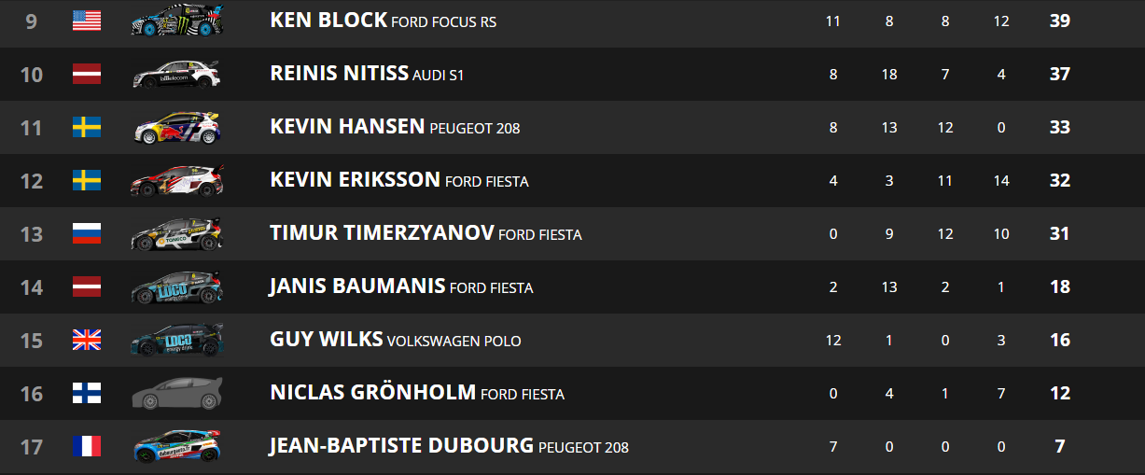Image resolution: width=1145 pixels, height=475 pixels.
Task: Select the Timur Timerzyanov driver name
Action: coord(382,233)
